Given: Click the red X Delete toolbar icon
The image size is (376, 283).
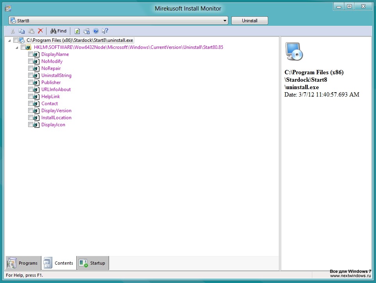Looking at the screenshot, I should click(x=40, y=31).
